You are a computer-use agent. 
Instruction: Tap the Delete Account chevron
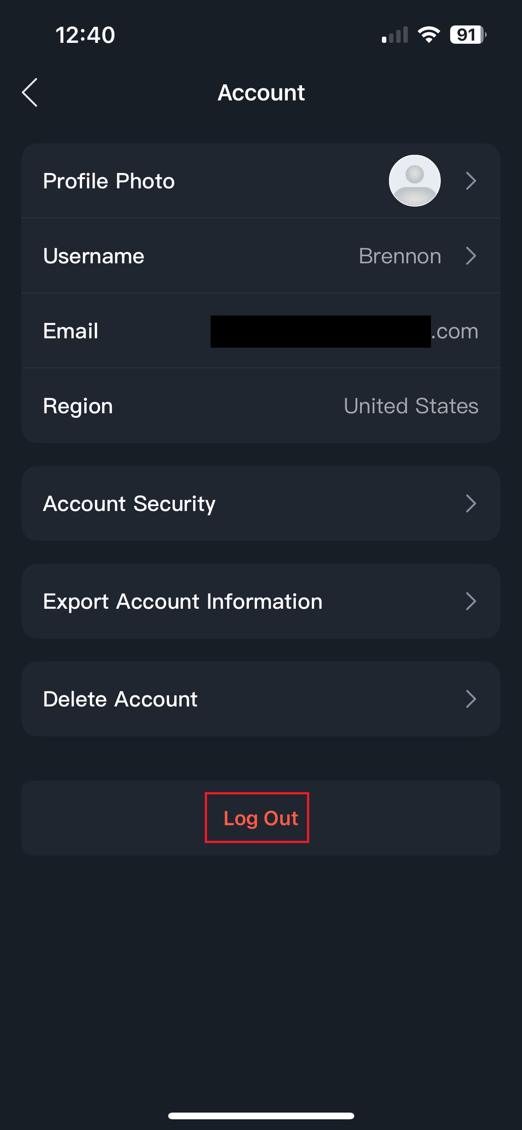(x=471, y=699)
